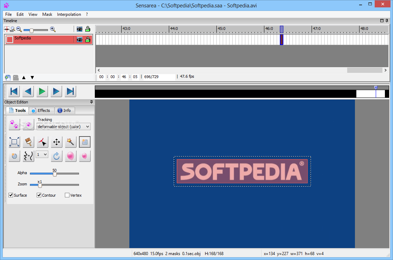Toggle visibility of all objects in header

click(79, 29)
